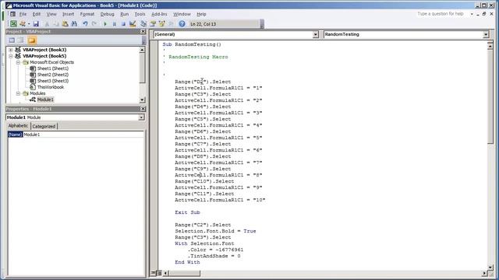Save the workbook with the disk icon

click(x=36, y=24)
